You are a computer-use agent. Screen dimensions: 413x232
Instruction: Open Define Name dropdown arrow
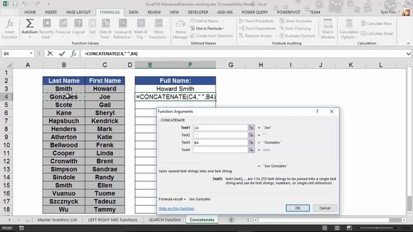tap(223, 21)
